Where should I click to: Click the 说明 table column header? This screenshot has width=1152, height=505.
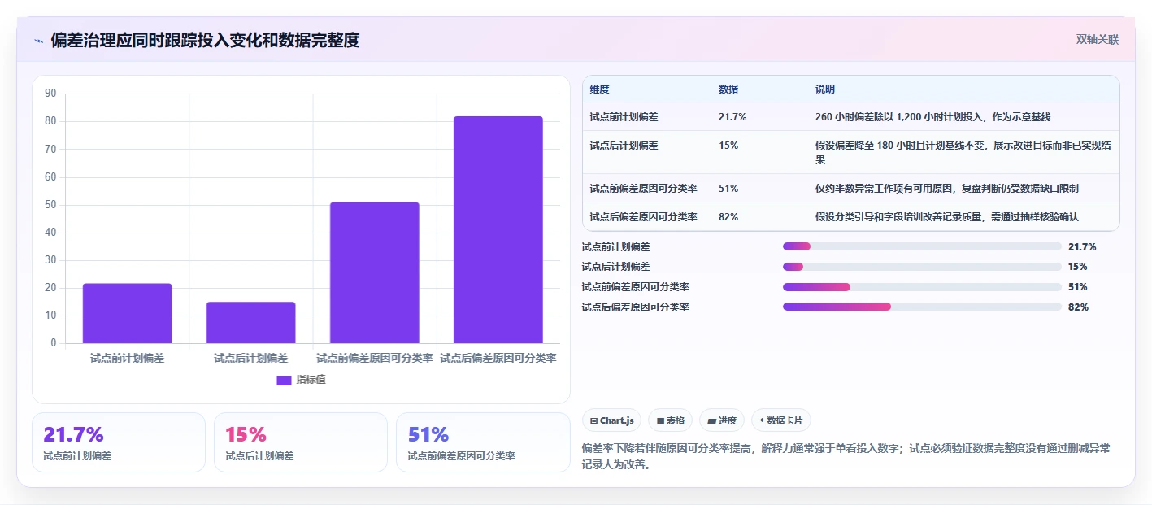[825, 89]
